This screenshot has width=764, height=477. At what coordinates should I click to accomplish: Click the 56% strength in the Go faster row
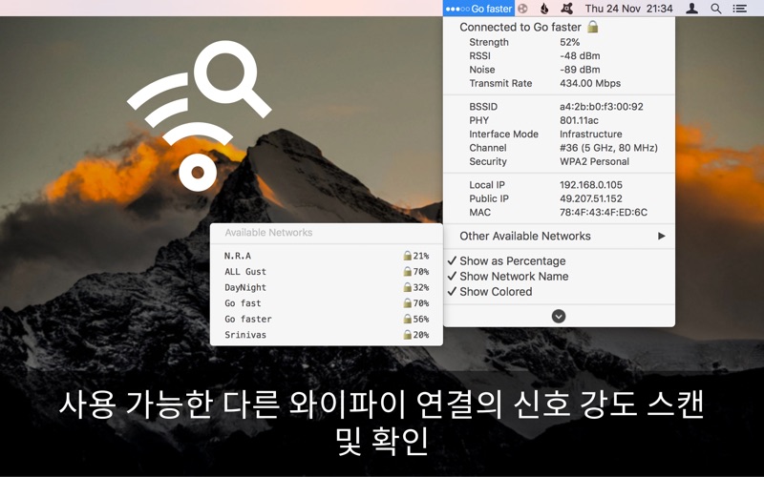point(421,319)
